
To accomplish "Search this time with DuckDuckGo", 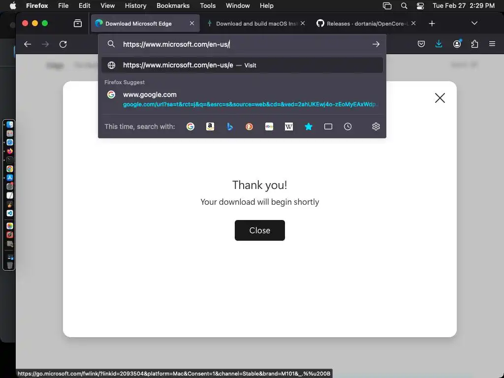I will (x=249, y=126).
